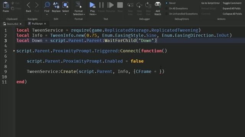Viewport: 245px width, 137px height.
Task: Click 'Triggered' on line 5
Action: click(x=106, y=51)
